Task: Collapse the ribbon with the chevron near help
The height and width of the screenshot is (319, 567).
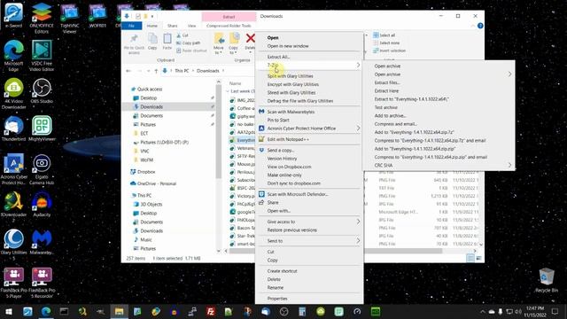Action: click(473, 26)
